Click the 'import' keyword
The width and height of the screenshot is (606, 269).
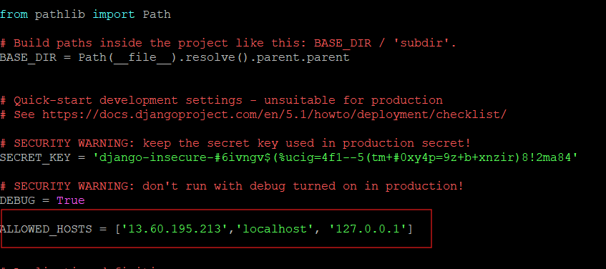114,15
